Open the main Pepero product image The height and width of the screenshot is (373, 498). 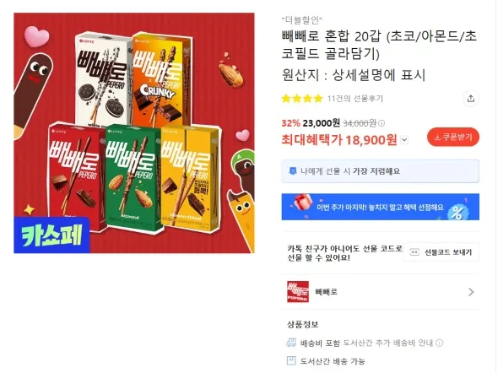(134, 133)
